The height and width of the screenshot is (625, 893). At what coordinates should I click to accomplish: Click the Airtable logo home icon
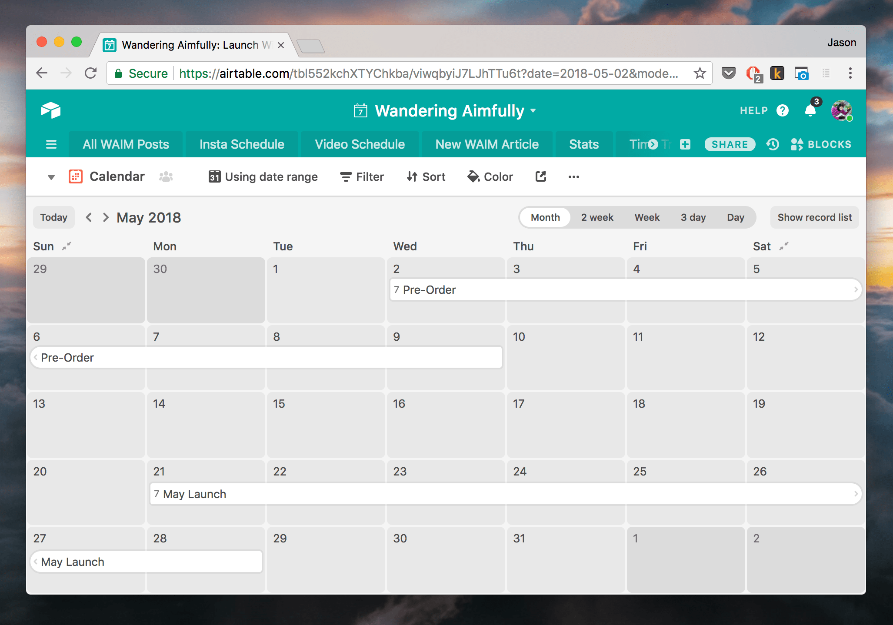pos(51,110)
